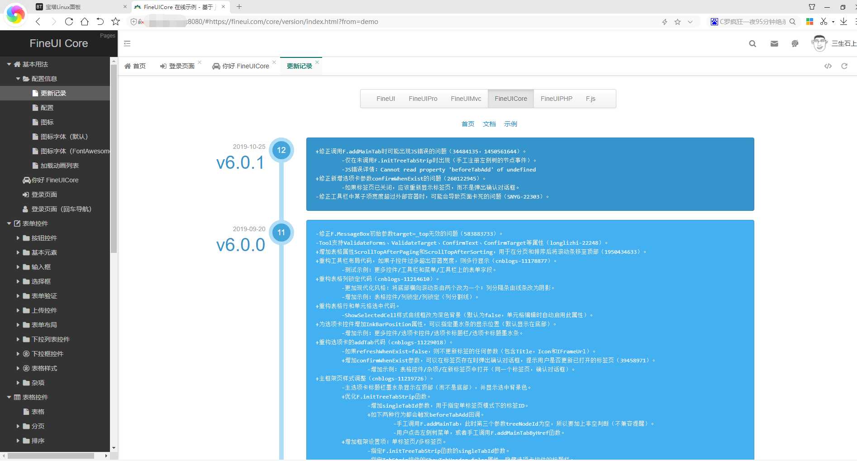The width and height of the screenshot is (857, 461).
Task: Close the 你好 FineUICore tab
Action: click(274, 62)
